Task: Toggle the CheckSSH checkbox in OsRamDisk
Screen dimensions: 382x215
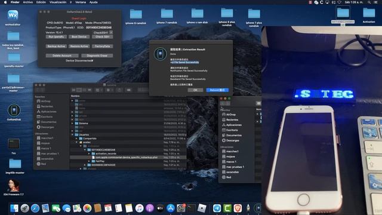Action: [111, 32]
